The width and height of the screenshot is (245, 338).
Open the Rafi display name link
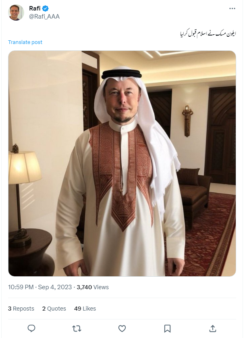(35, 8)
